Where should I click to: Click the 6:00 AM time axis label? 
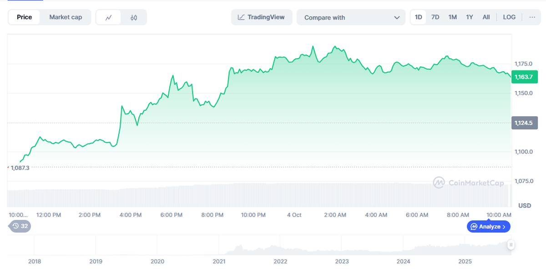click(x=417, y=214)
